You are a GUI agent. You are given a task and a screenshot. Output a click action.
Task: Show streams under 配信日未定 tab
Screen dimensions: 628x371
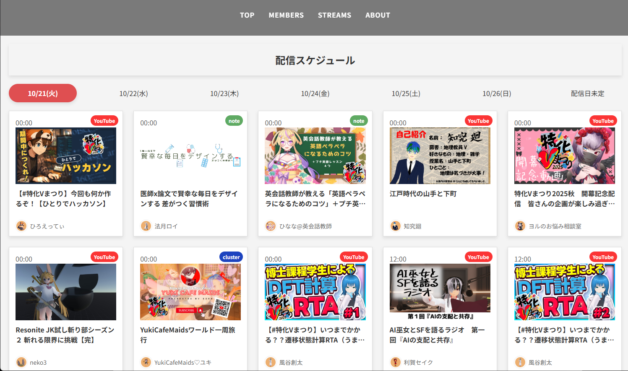[x=587, y=93]
